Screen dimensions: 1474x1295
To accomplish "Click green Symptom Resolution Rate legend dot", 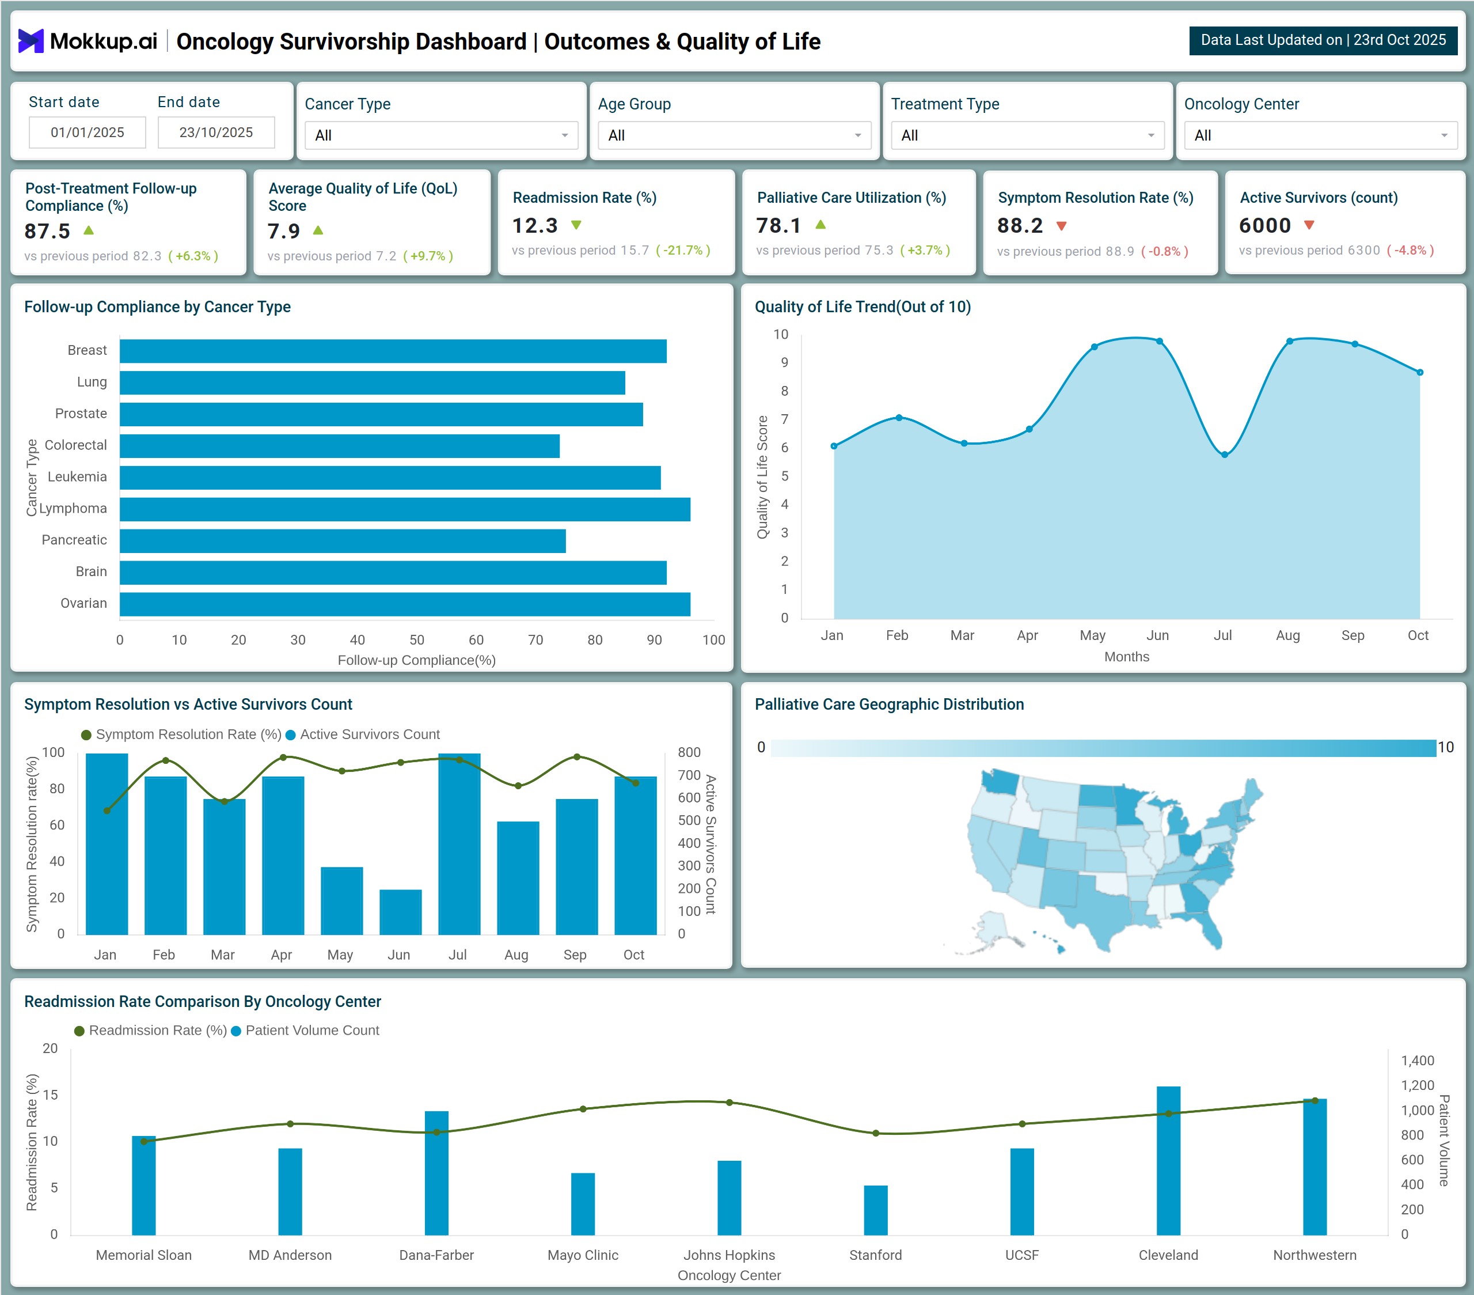I will point(86,735).
